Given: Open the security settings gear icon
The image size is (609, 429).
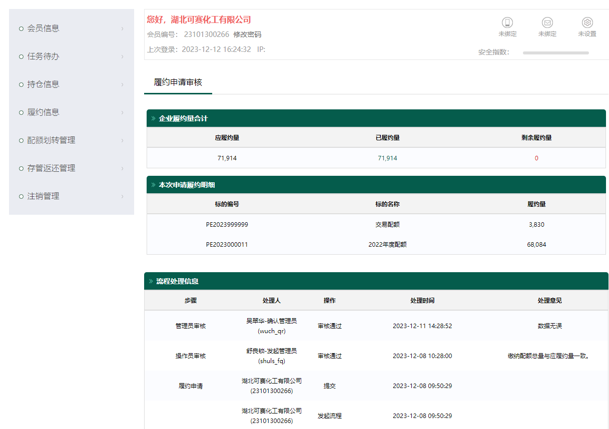Looking at the screenshot, I should [x=587, y=22].
